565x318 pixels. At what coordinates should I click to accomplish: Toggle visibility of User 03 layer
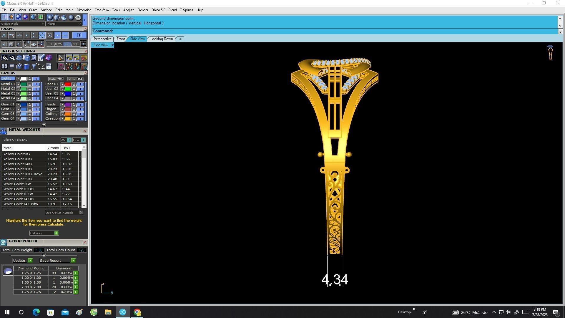tap(80, 94)
